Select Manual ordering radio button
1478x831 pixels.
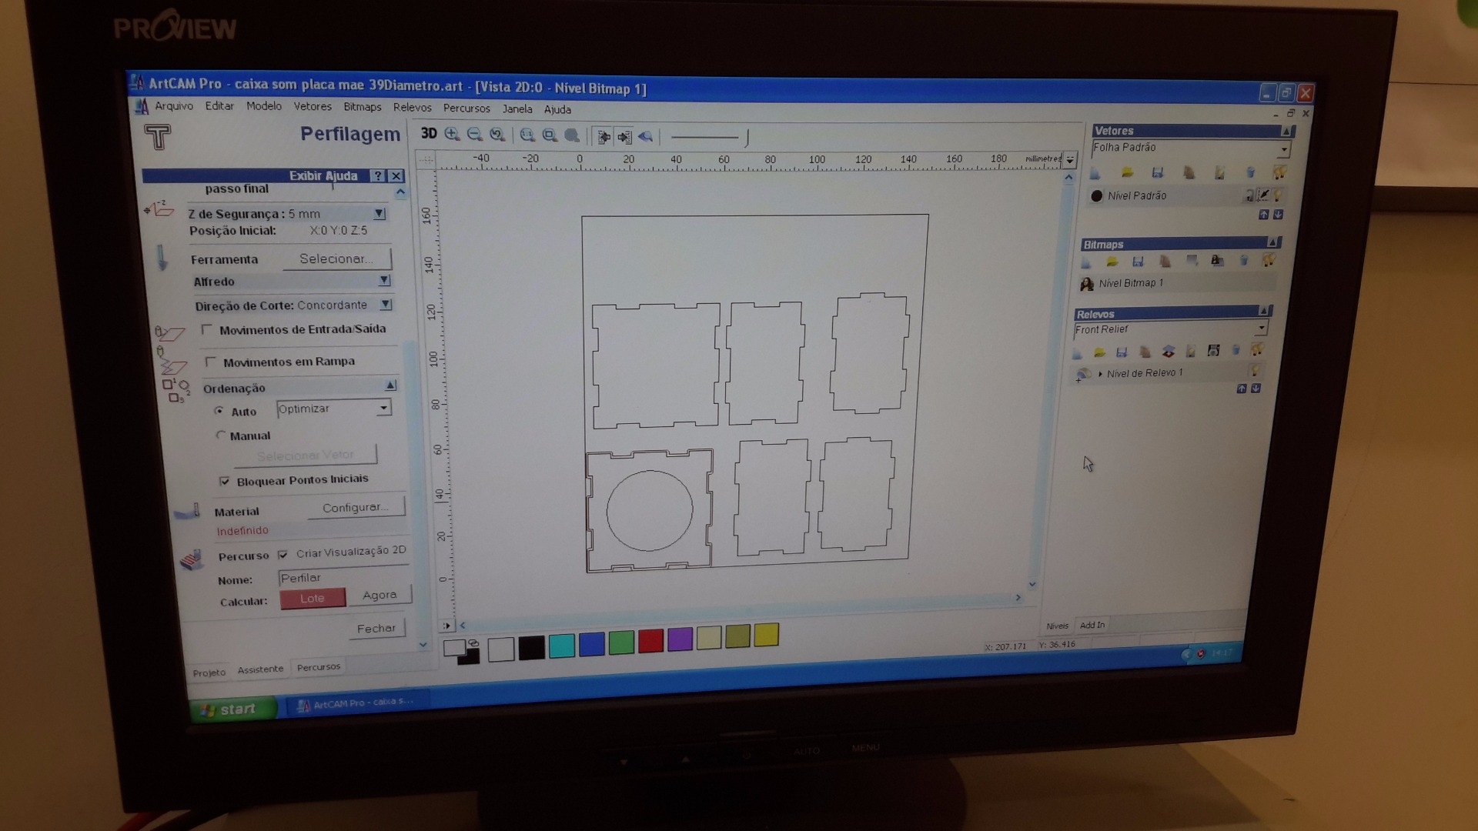pyautogui.click(x=221, y=435)
